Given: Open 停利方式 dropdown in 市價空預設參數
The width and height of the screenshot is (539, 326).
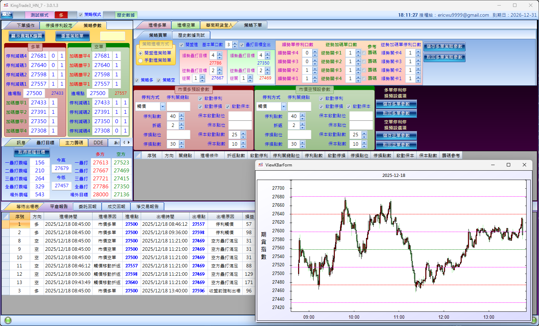Looking at the screenshot, I should pos(284,106).
